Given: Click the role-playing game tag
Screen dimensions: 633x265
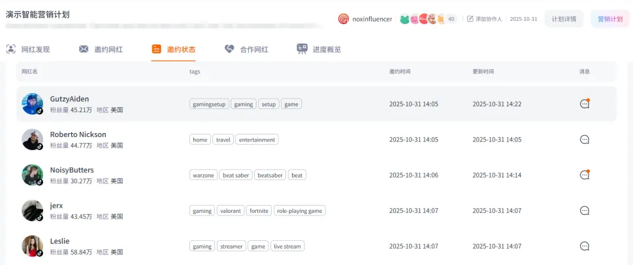Looking at the screenshot, I should (x=300, y=211).
